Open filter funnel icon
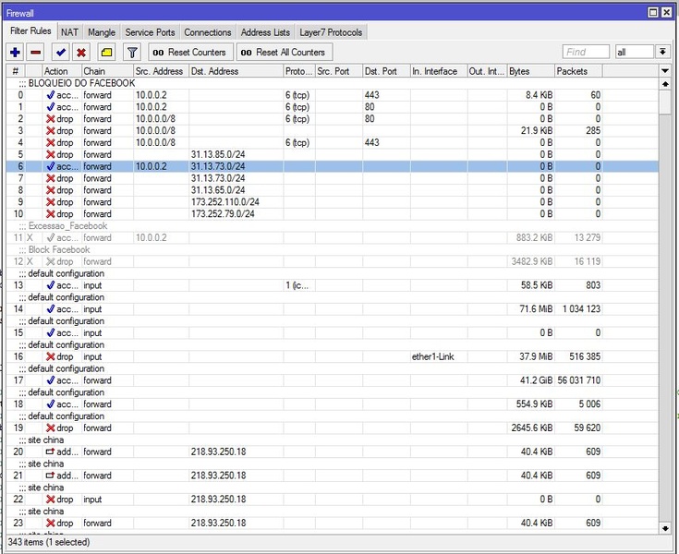 coord(132,53)
